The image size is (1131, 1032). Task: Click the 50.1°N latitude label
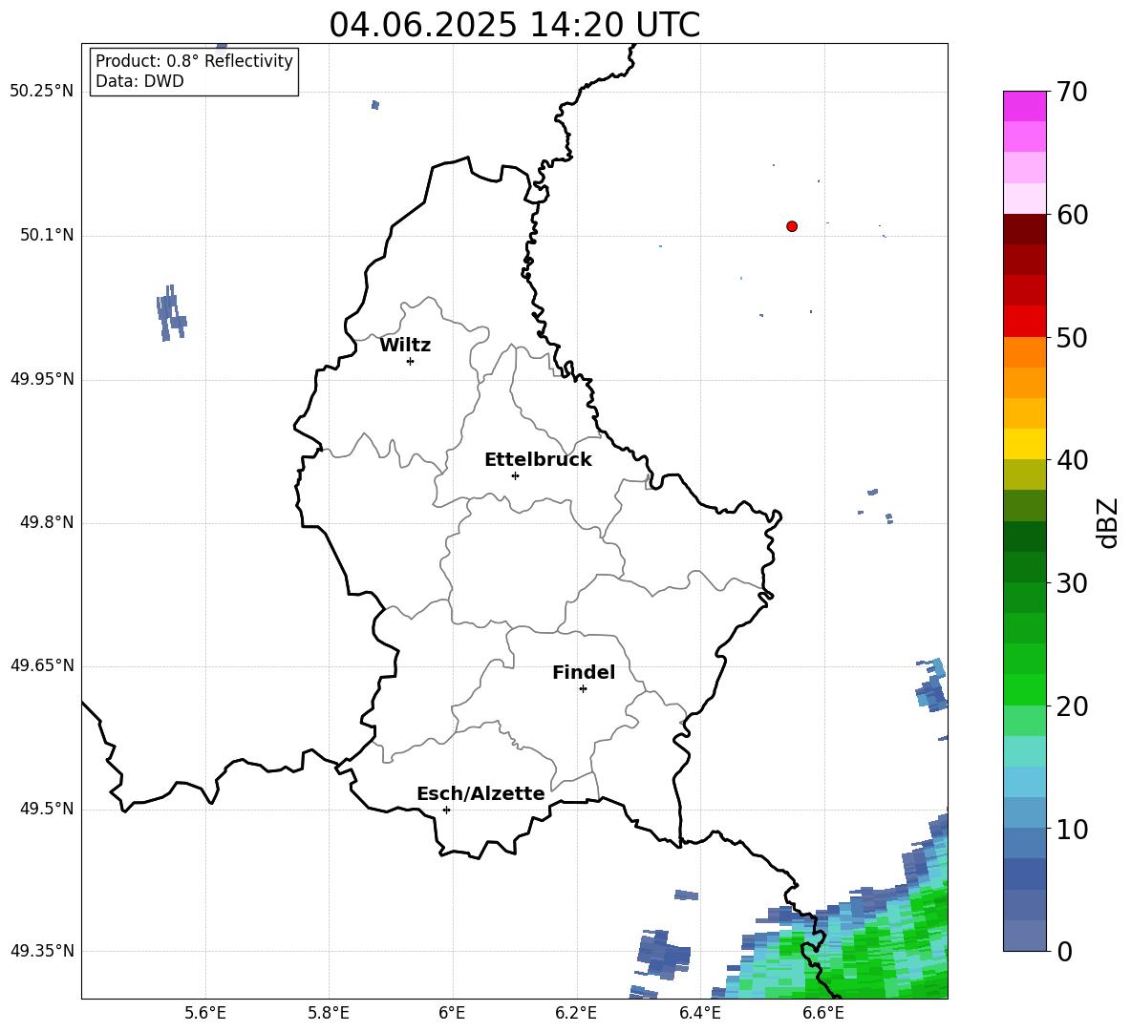pos(47,235)
